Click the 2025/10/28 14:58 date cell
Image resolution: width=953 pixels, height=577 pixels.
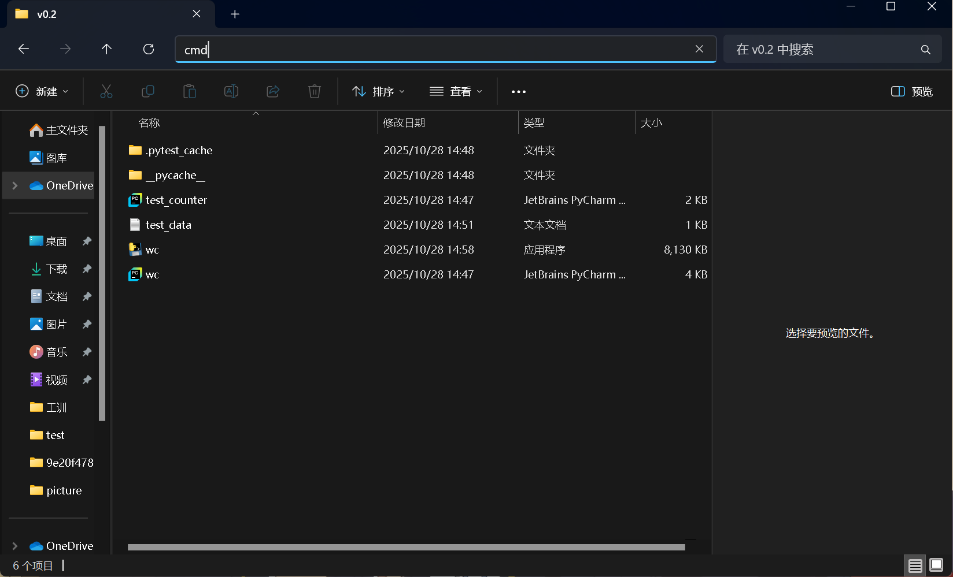(429, 250)
